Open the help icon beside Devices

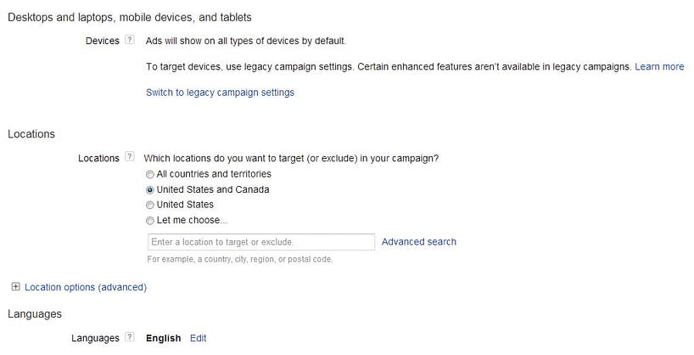tap(129, 40)
